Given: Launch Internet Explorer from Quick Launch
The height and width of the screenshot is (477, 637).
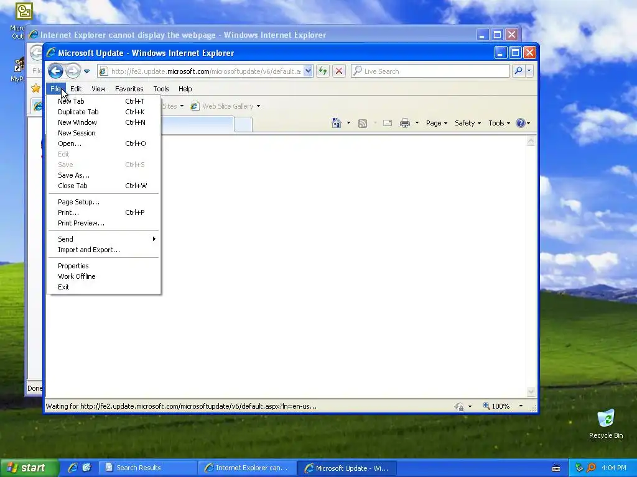Looking at the screenshot, I should (x=73, y=468).
